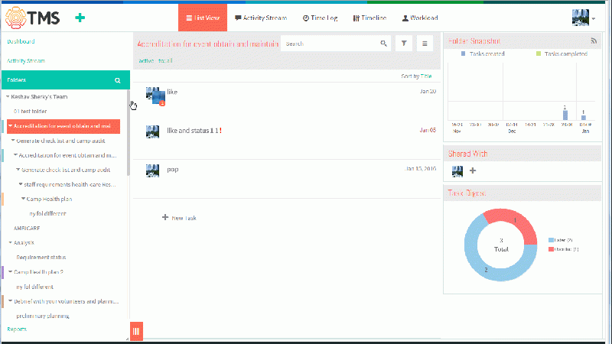Select the 01 test folder item
This screenshot has height=344, width=612.
coord(30,111)
